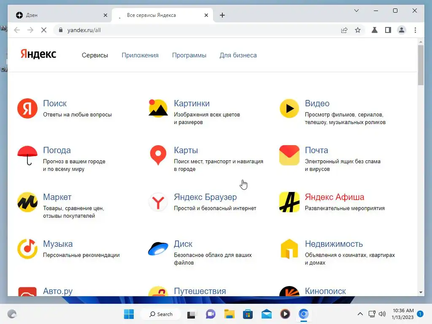This screenshot has width=432, height=324.
Task: Open the media player taskbar icon
Action: [285, 314]
